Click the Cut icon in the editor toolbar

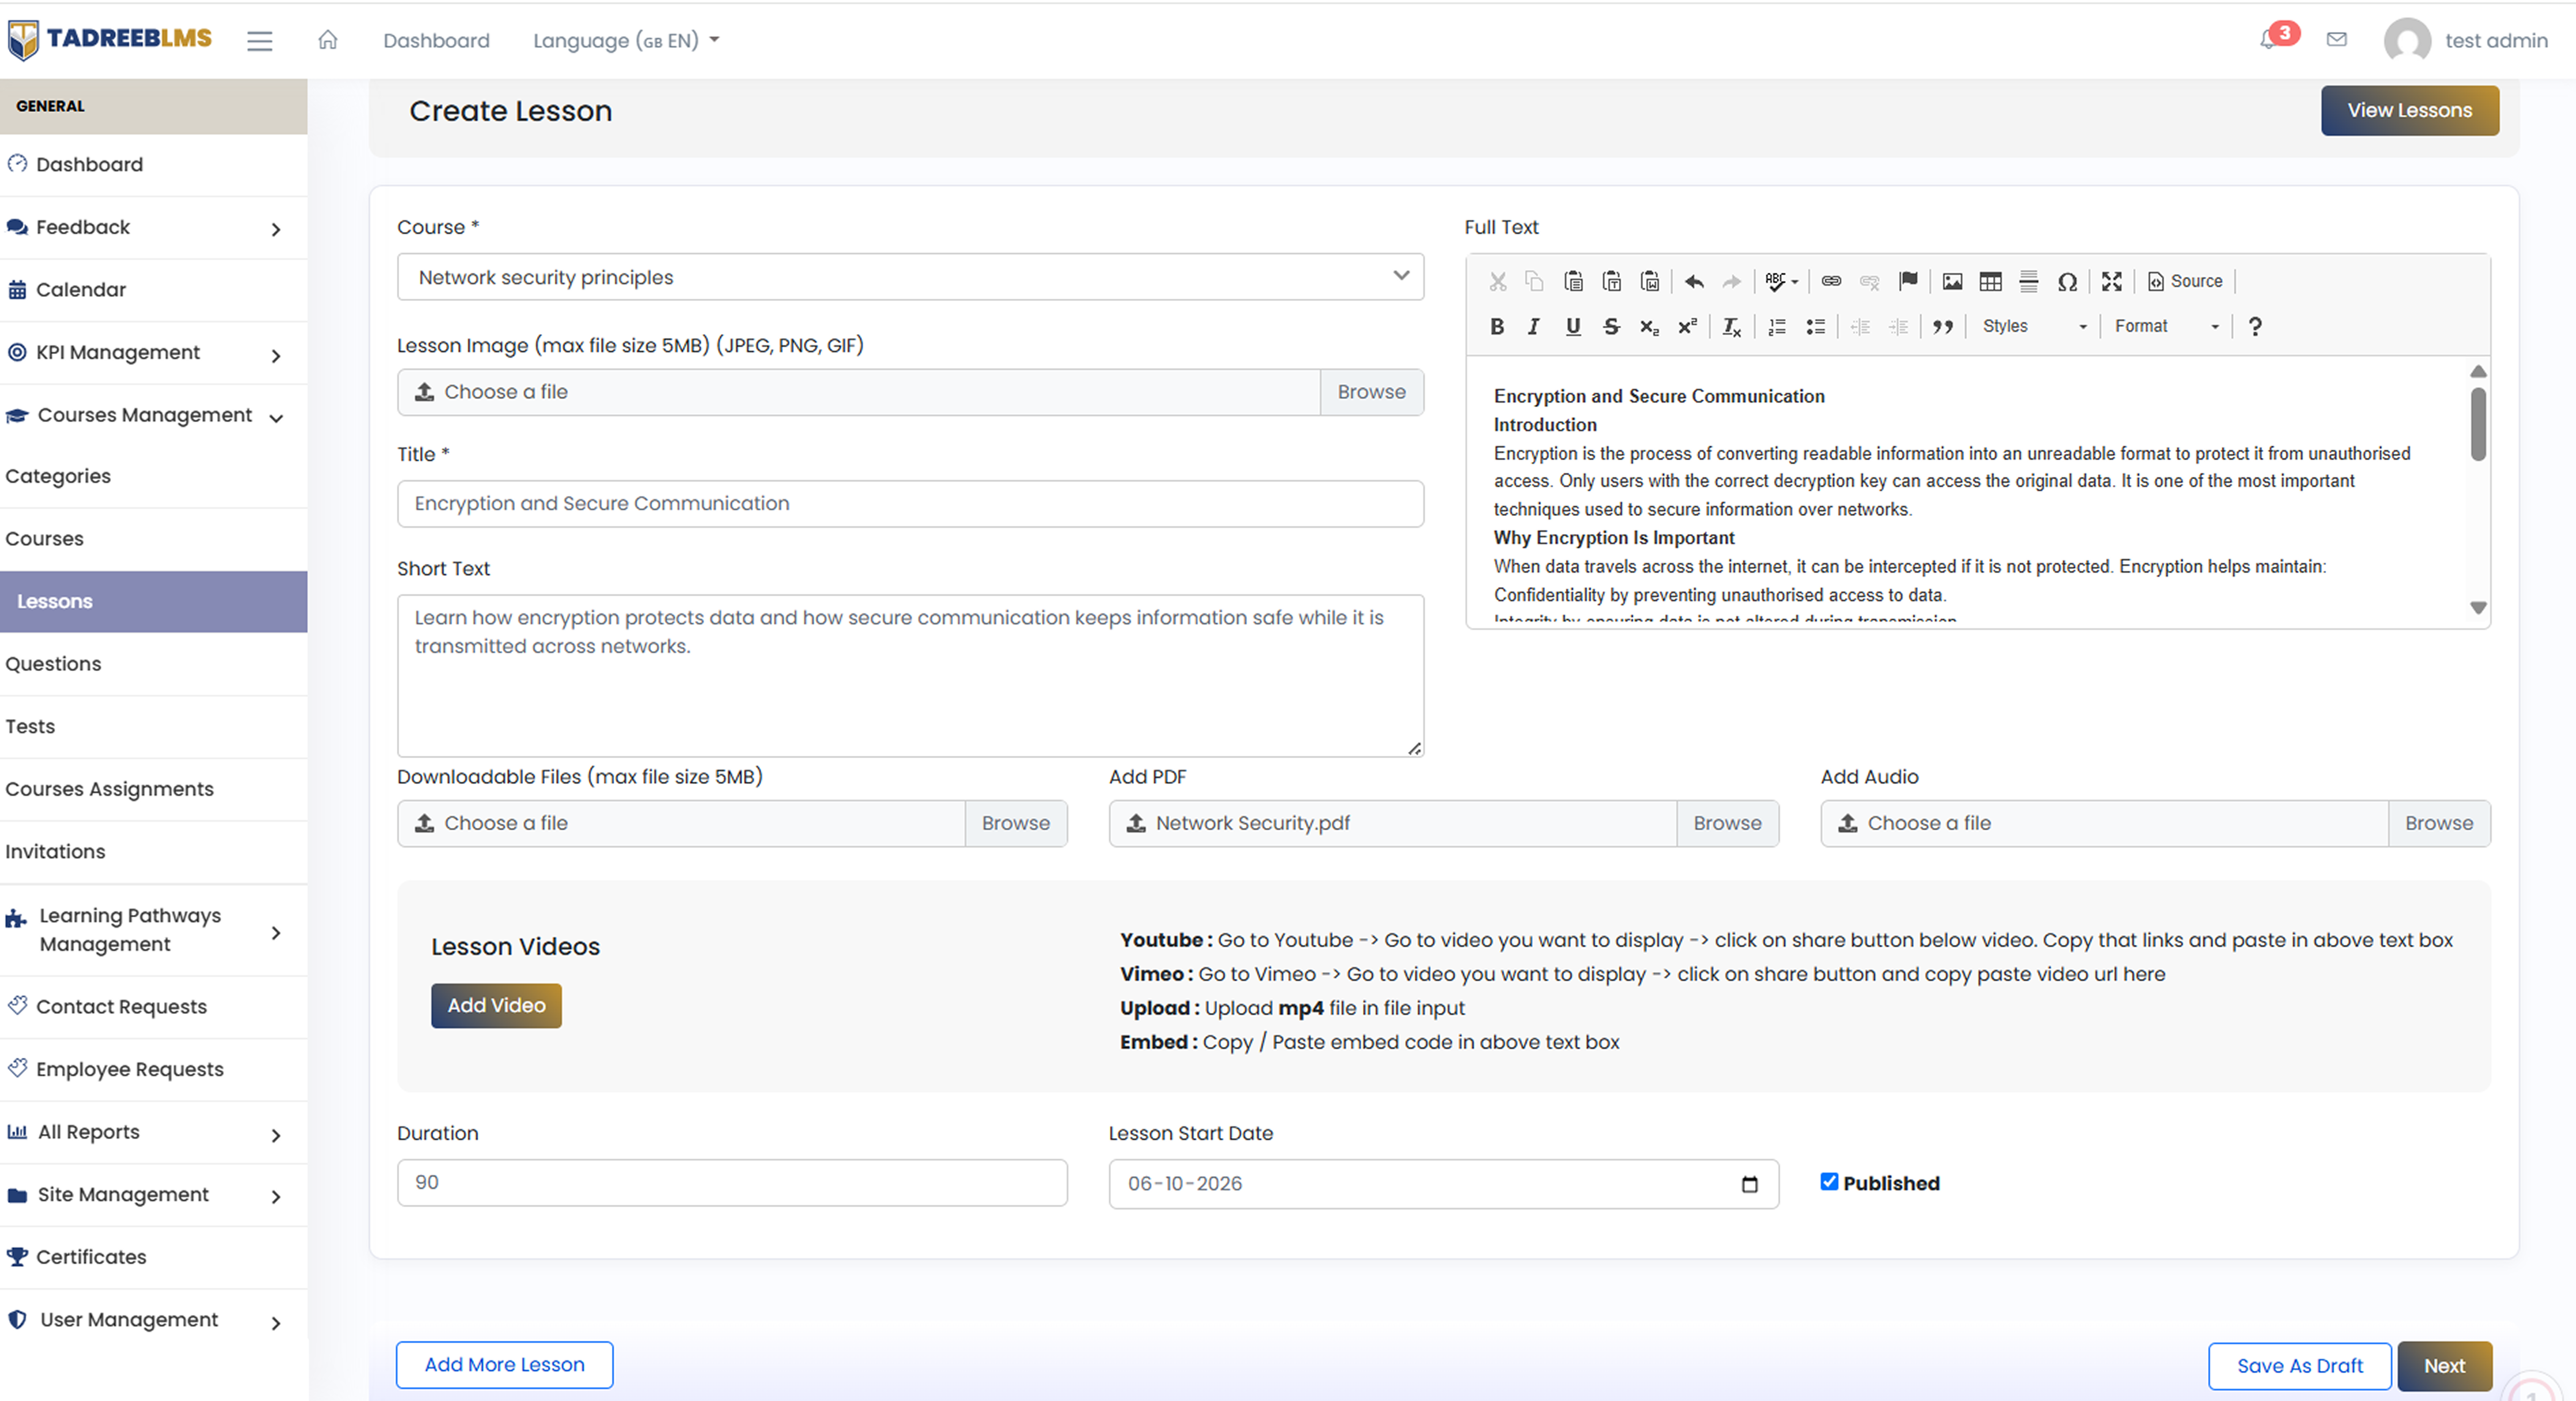[x=1497, y=282]
